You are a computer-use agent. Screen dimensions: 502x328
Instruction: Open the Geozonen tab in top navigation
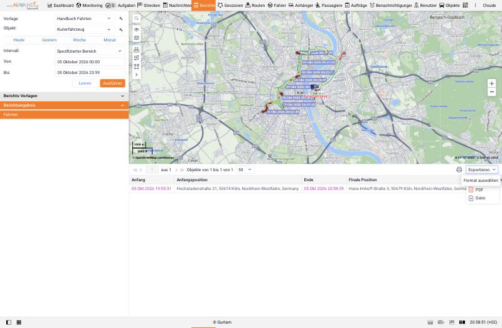[x=230, y=6]
